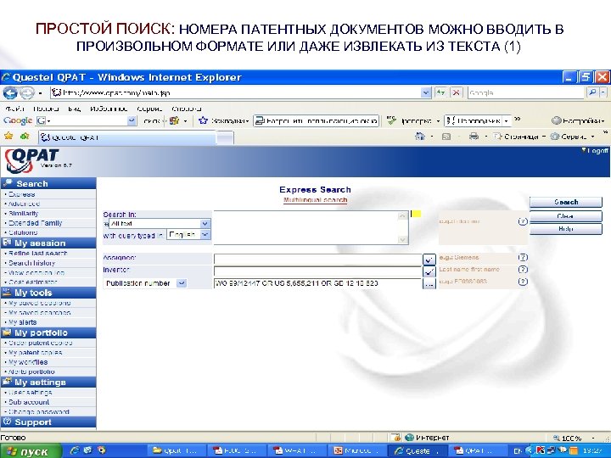This screenshot has height=458, width=611.
Task: Open the Assignee lookup icon button
Action: pos(429,260)
